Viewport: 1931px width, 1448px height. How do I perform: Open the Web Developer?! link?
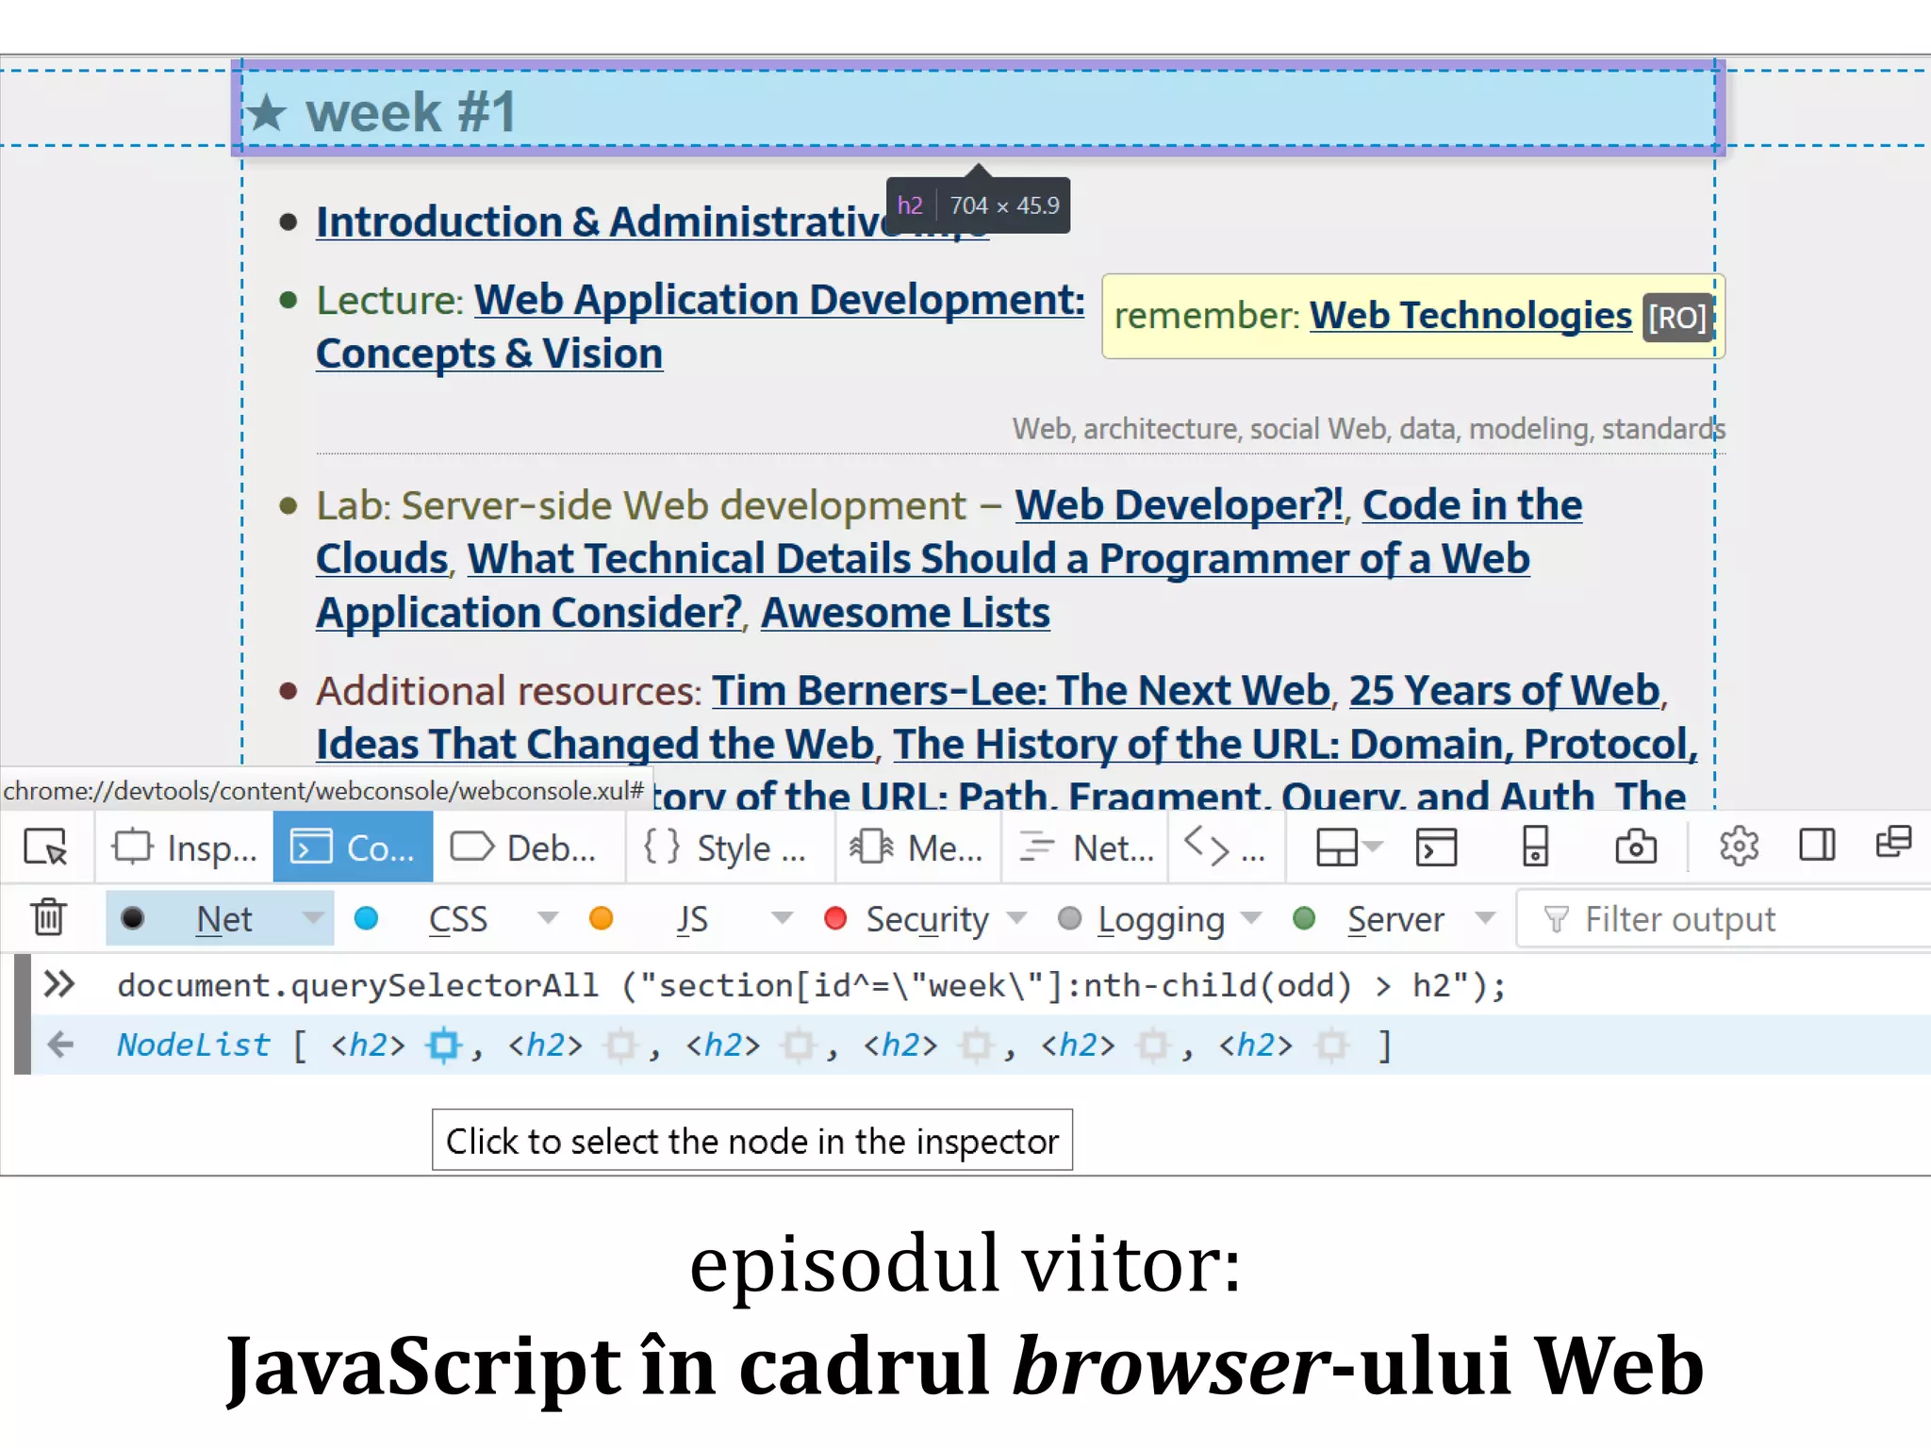point(1179,505)
